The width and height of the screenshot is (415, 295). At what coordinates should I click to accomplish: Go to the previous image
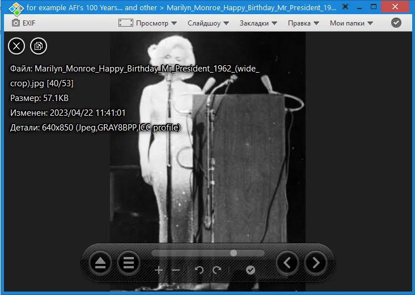(x=287, y=263)
